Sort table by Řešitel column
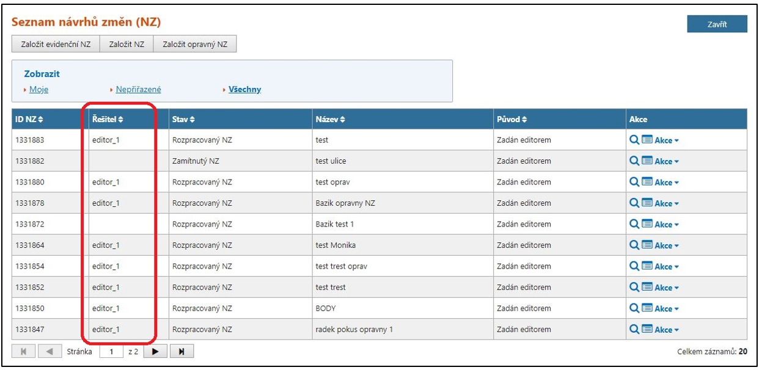This screenshot has height=370, width=762. click(108, 119)
